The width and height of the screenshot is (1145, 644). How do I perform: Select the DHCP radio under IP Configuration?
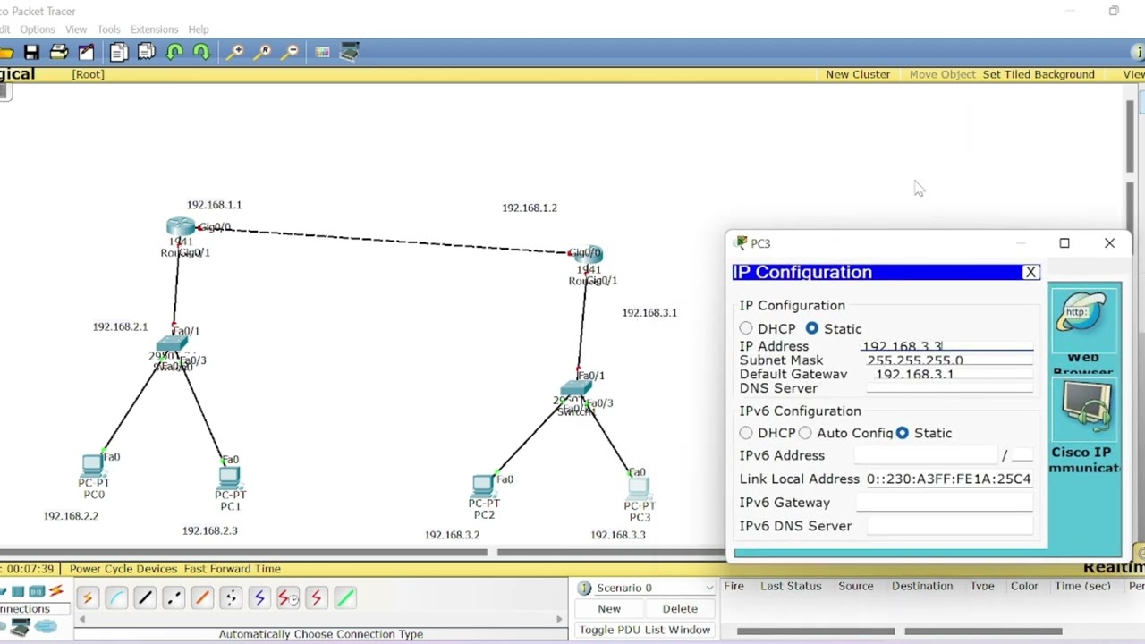pos(746,329)
